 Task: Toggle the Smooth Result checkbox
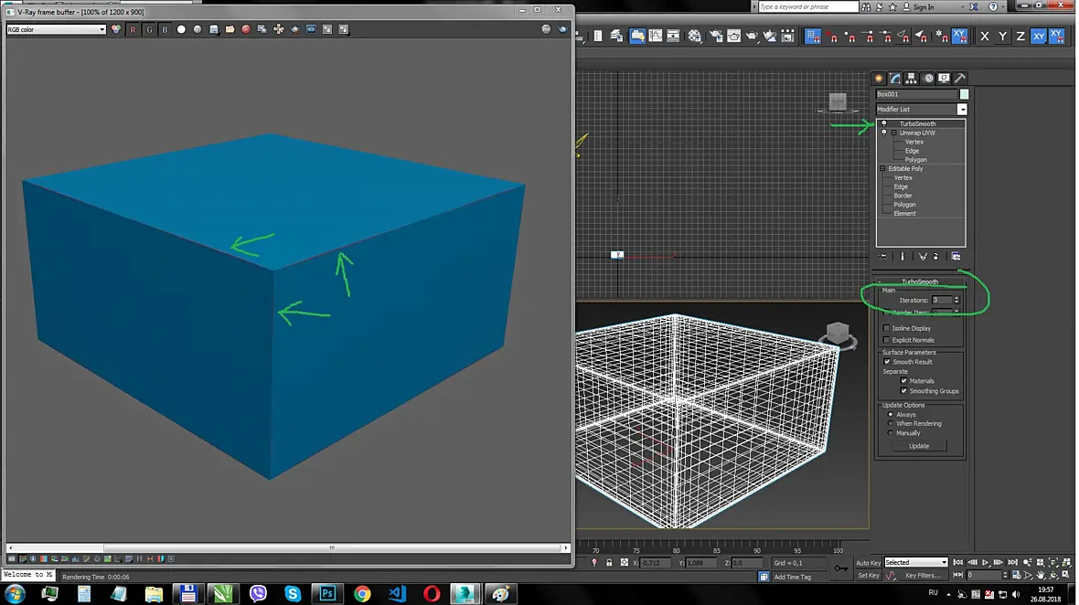point(887,362)
